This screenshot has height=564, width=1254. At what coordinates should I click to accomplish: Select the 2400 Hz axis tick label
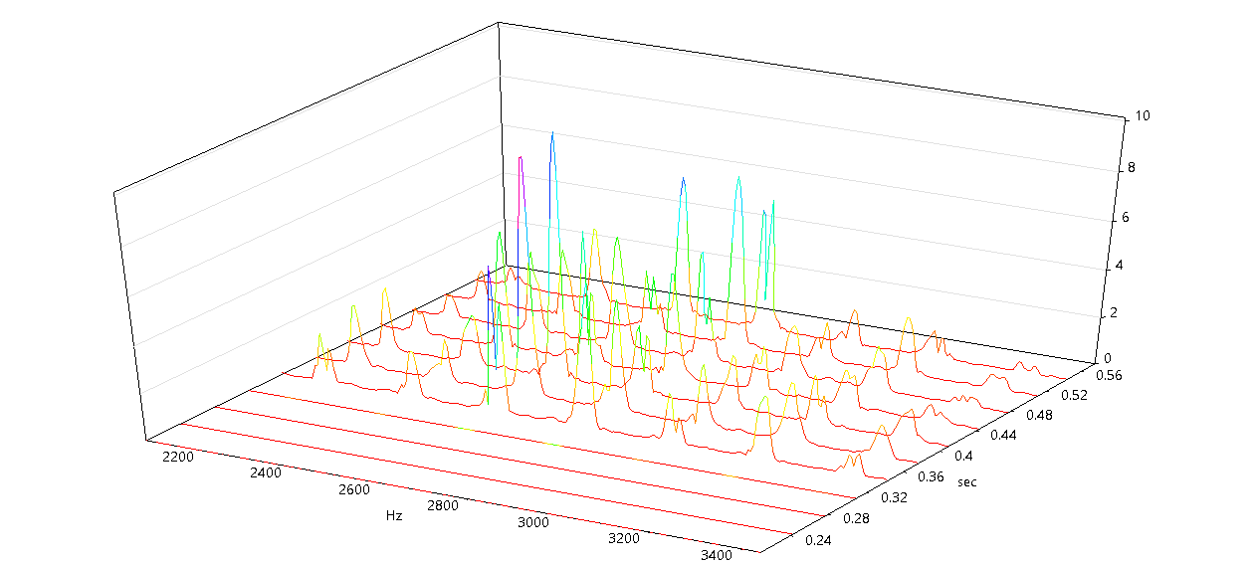point(266,472)
